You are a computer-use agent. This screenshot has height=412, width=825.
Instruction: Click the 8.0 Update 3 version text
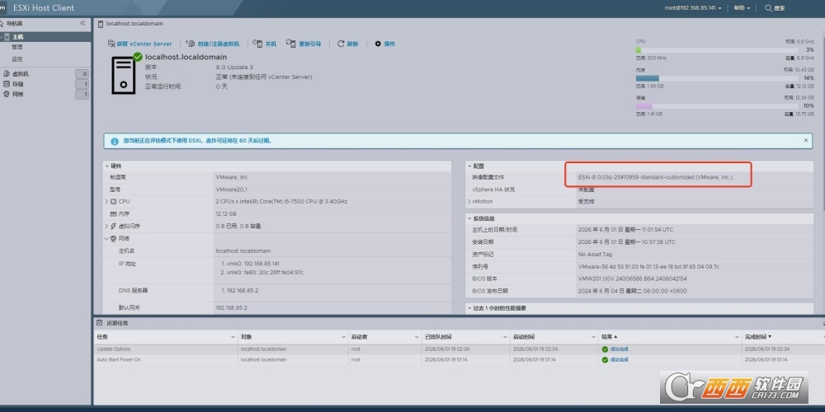[234, 68]
